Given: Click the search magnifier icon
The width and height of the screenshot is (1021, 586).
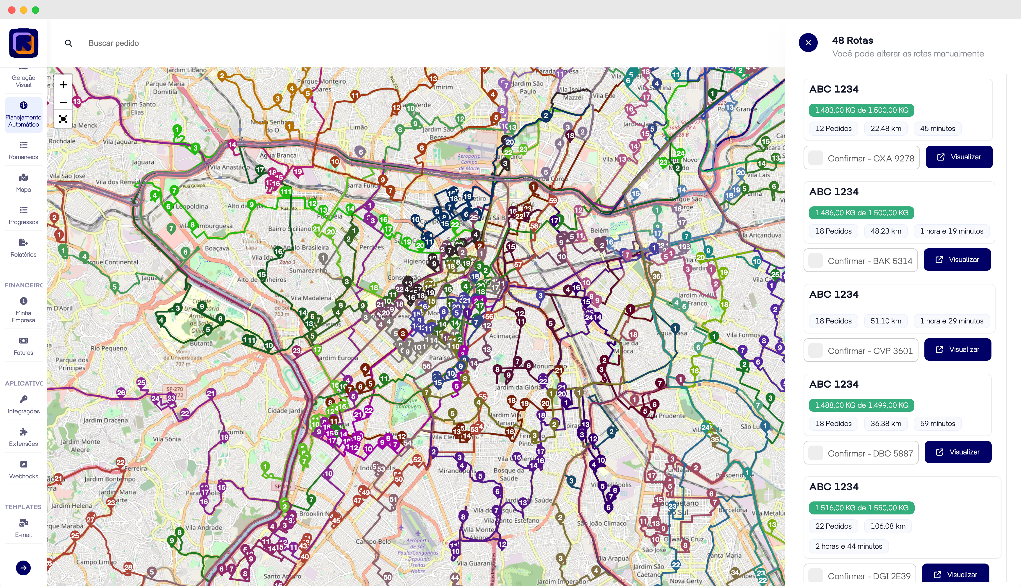Looking at the screenshot, I should (68, 43).
